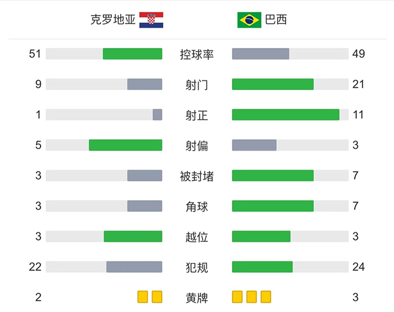Click Brazil's gray possession bar
Image resolution: width=394 pixels, height=312 pixels.
click(x=260, y=54)
